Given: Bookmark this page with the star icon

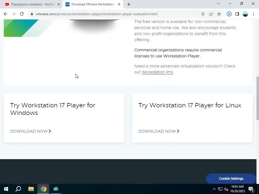Looking at the screenshot, I should (x=219, y=14).
